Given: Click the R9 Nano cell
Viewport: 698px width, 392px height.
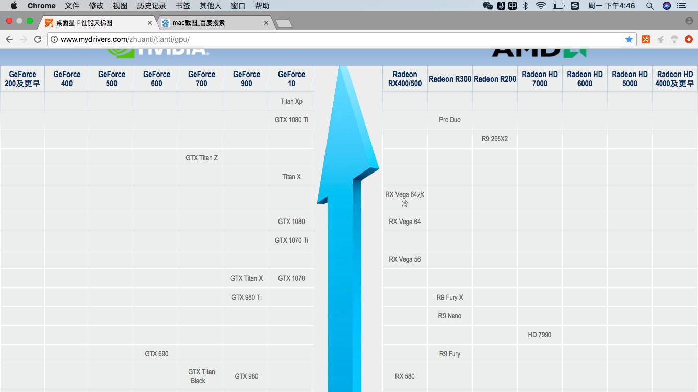Looking at the screenshot, I should point(450,316).
